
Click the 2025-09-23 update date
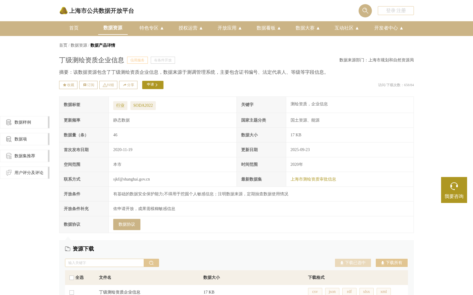[x=300, y=150]
